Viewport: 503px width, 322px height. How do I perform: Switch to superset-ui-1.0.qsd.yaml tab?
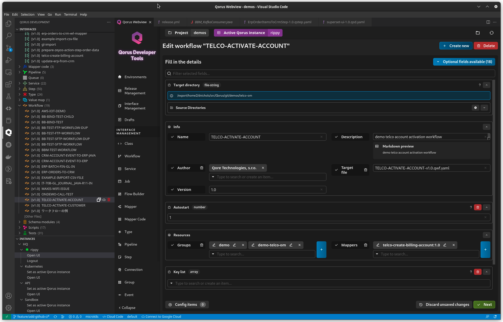[x=345, y=22]
